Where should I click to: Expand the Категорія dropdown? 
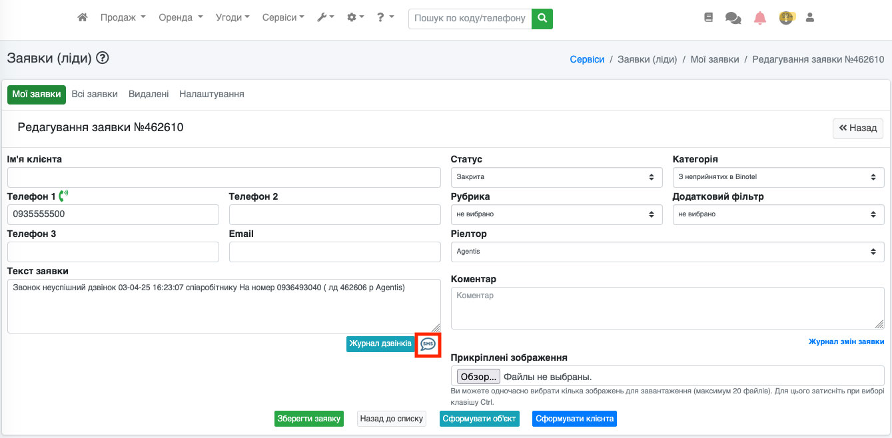(x=778, y=177)
